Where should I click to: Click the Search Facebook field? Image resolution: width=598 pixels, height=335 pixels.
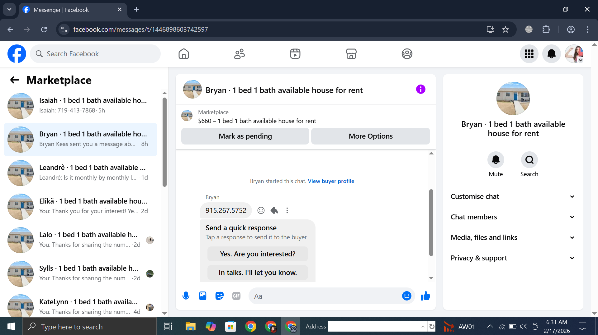95,54
